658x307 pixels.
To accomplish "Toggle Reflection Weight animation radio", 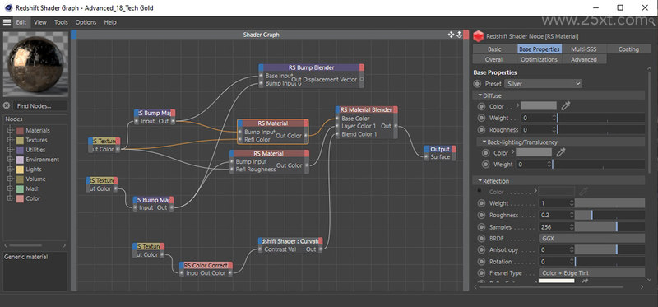I will click(481, 203).
